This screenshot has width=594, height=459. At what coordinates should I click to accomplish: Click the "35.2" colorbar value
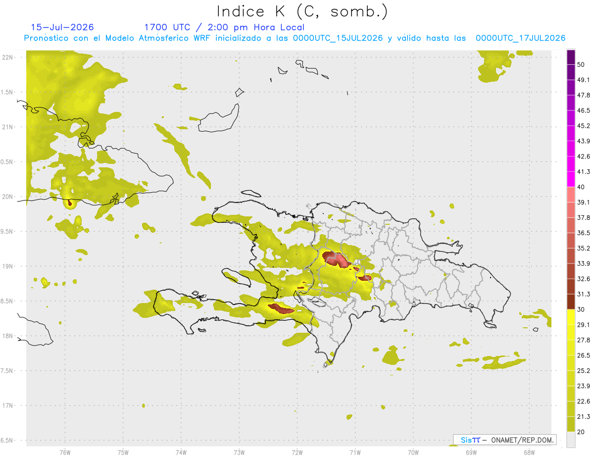pyautogui.click(x=584, y=248)
